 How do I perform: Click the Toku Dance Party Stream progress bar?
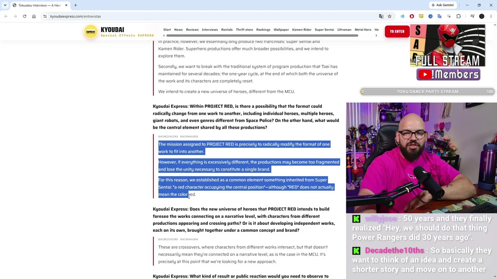[x=427, y=91]
